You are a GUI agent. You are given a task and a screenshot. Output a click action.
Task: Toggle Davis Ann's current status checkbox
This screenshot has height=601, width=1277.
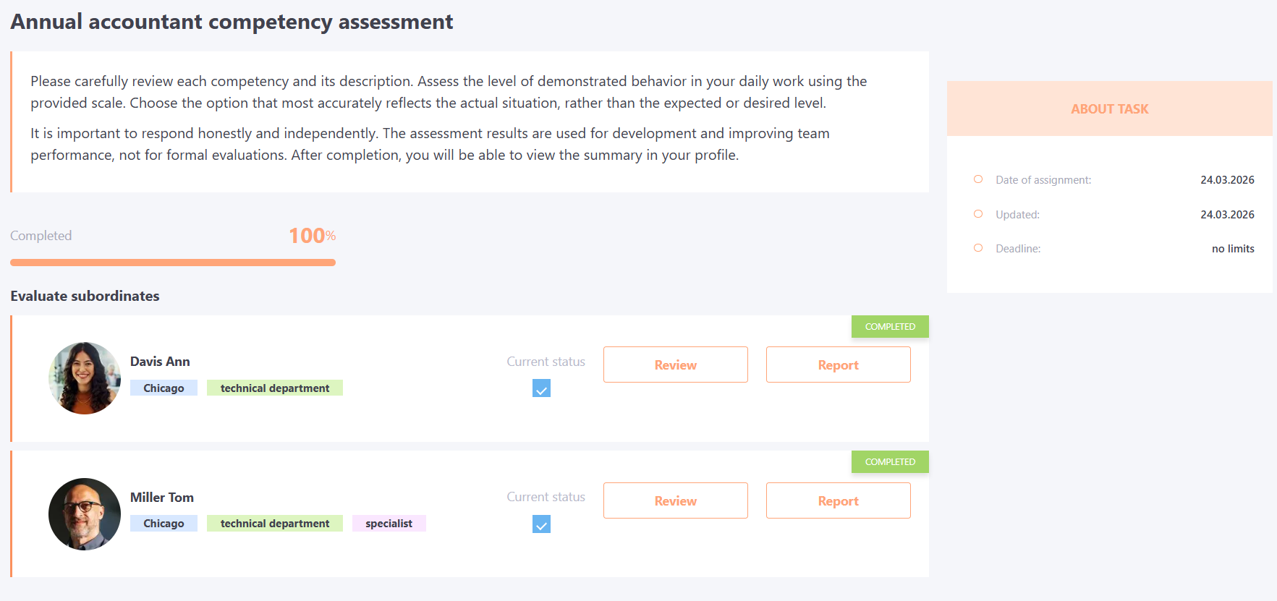pyautogui.click(x=541, y=389)
